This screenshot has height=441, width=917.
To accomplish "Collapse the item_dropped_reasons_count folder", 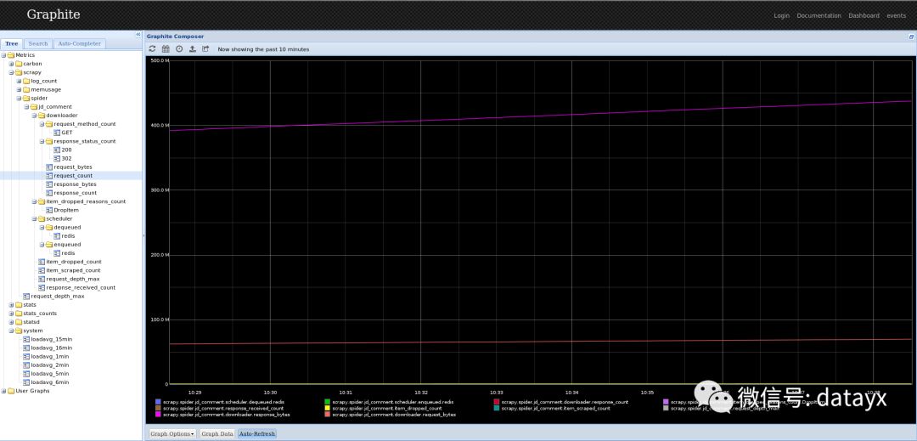I will [34, 201].
